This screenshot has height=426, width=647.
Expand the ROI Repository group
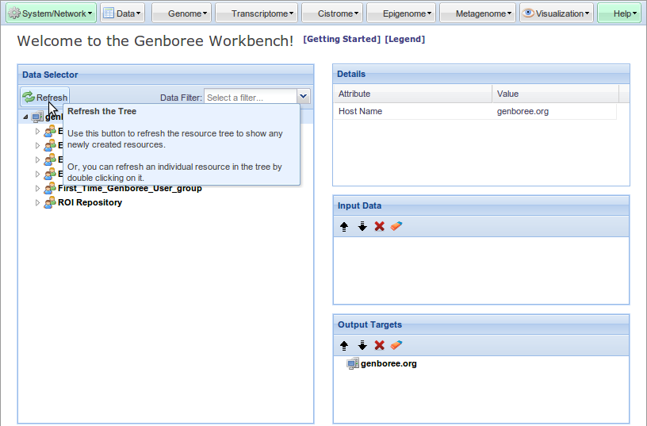pos(37,203)
